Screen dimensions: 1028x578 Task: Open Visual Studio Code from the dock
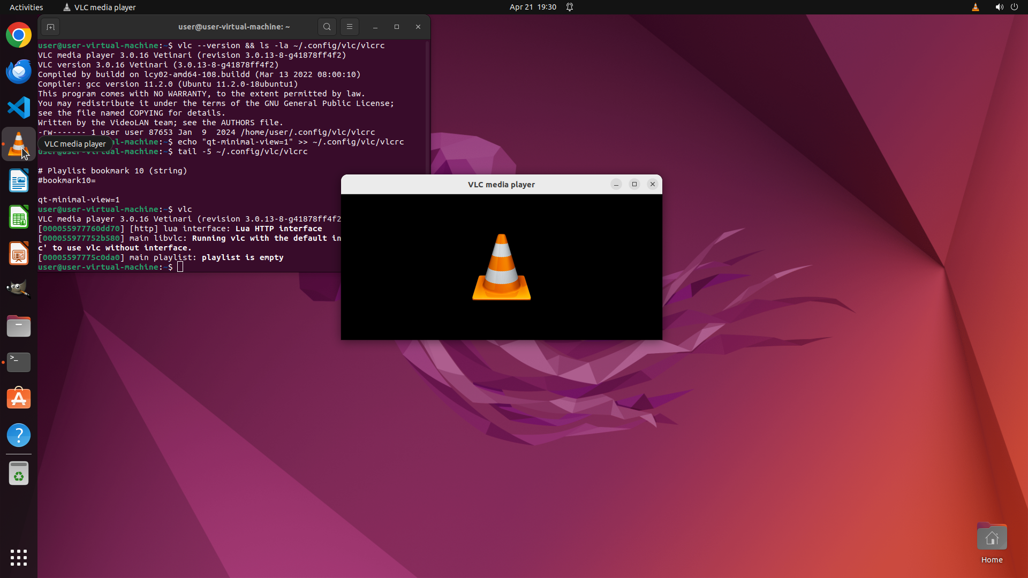pyautogui.click(x=19, y=108)
